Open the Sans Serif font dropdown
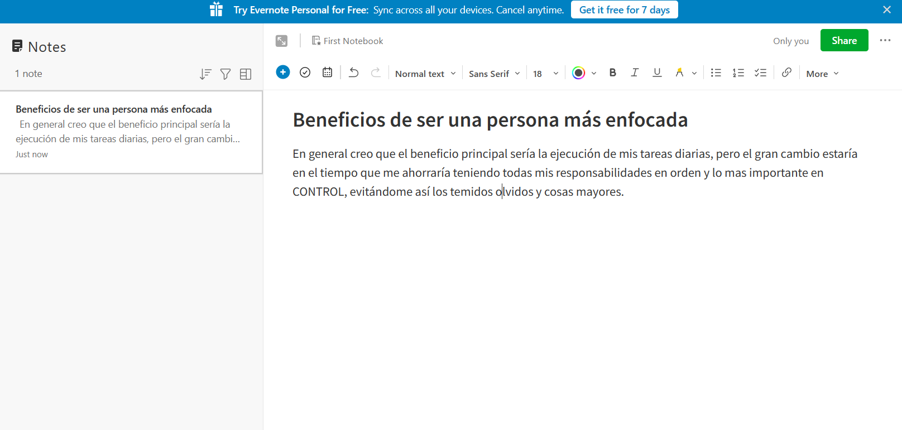This screenshot has width=902, height=430. [x=495, y=74]
